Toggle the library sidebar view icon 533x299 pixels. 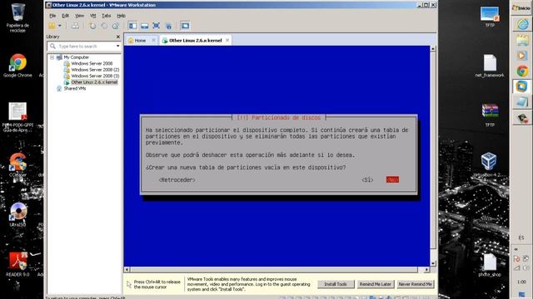point(132,26)
